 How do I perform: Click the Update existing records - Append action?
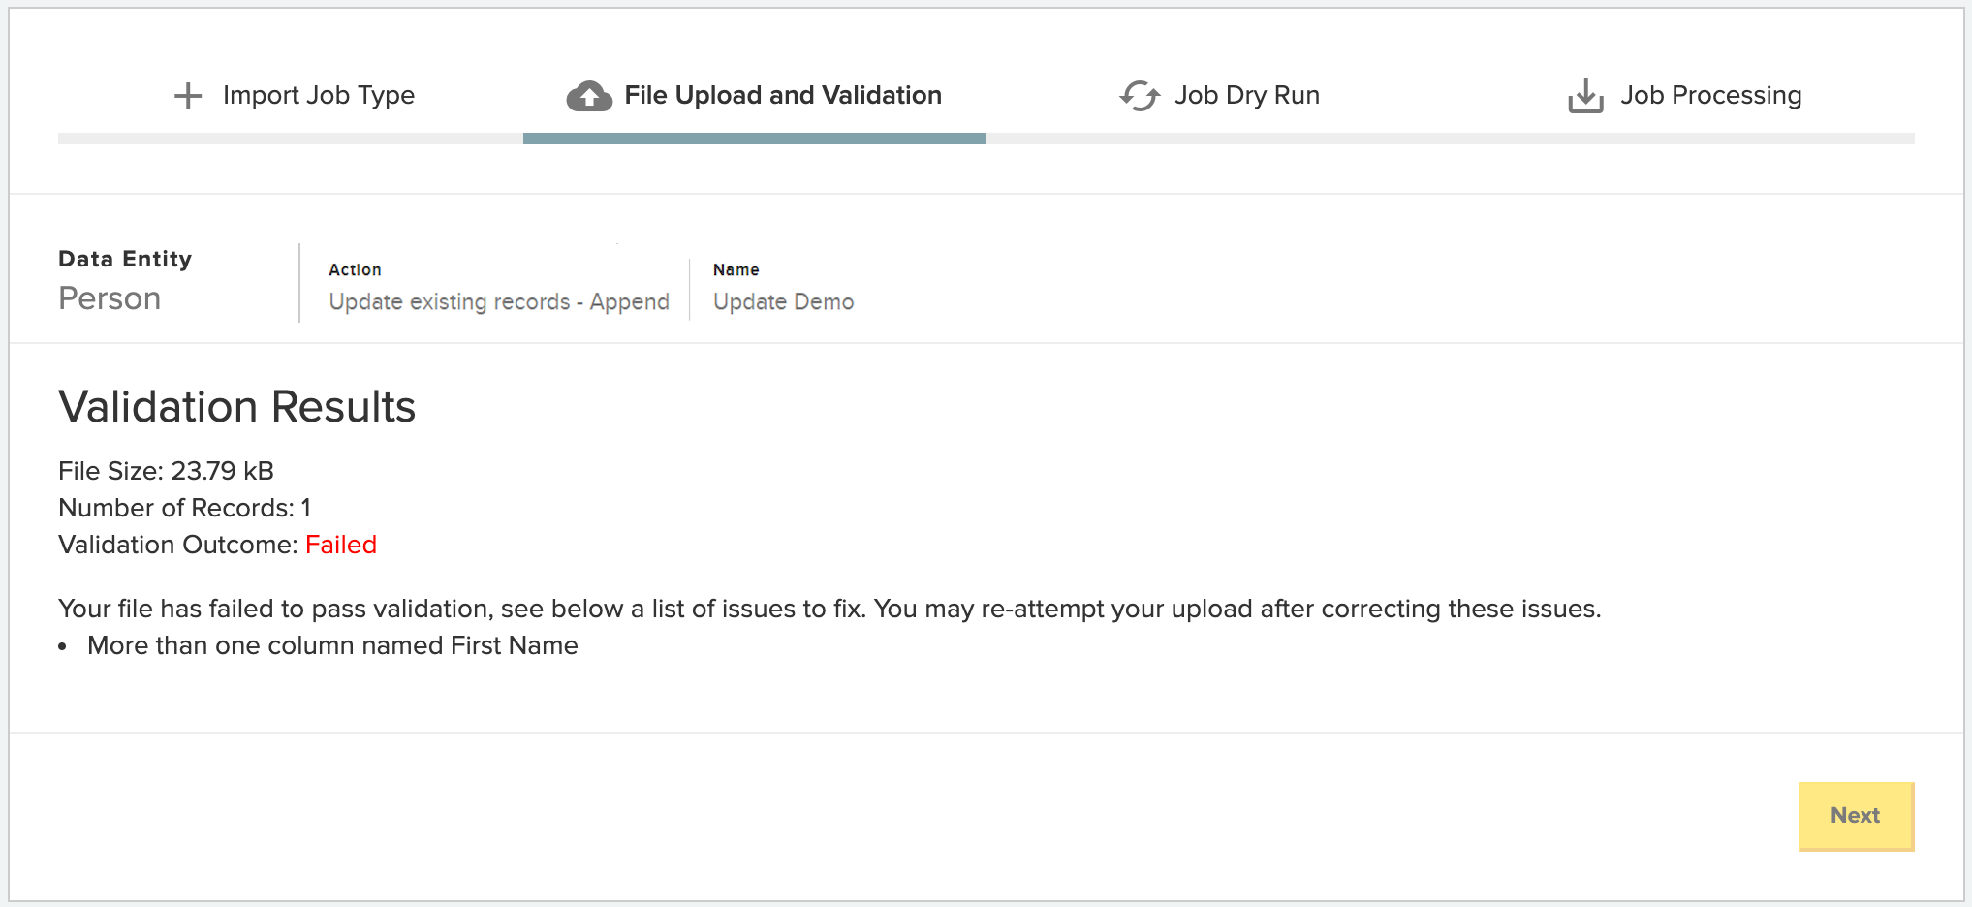coord(499,301)
